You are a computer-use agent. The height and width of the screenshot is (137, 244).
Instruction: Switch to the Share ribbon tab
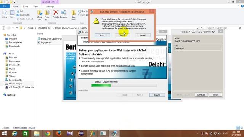pos(26,6)
